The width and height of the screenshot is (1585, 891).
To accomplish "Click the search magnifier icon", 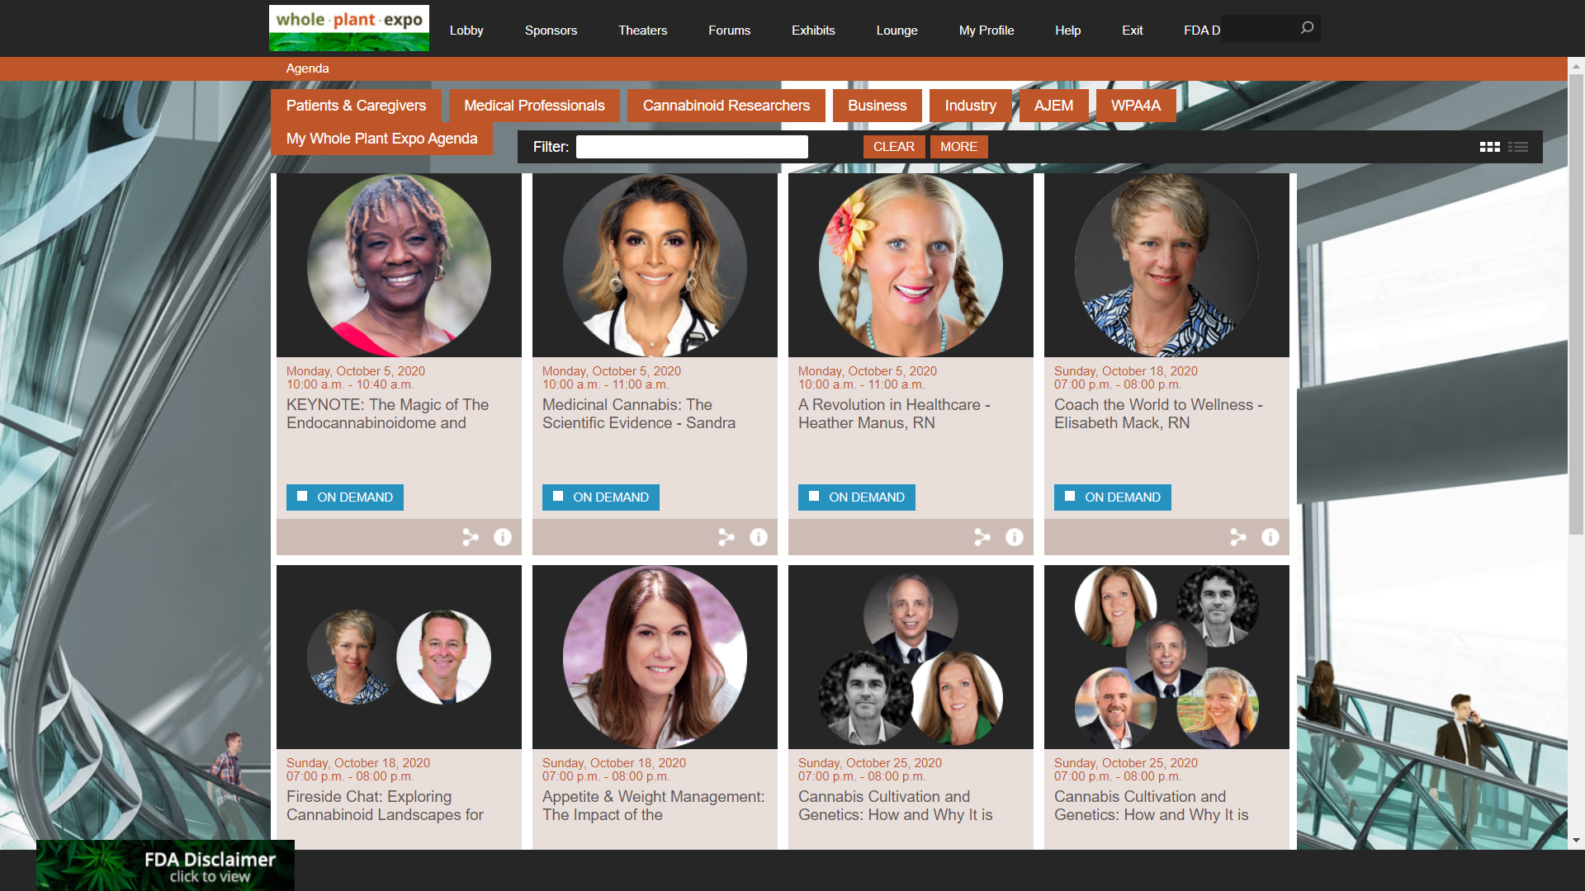I will [1307, 28].
